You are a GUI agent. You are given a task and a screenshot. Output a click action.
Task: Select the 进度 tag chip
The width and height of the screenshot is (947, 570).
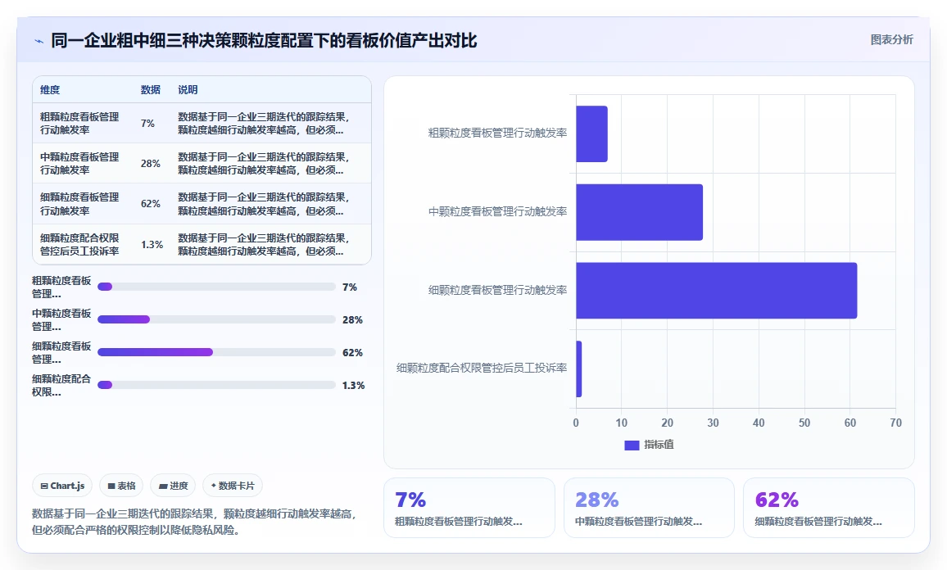tap(174, 486)
